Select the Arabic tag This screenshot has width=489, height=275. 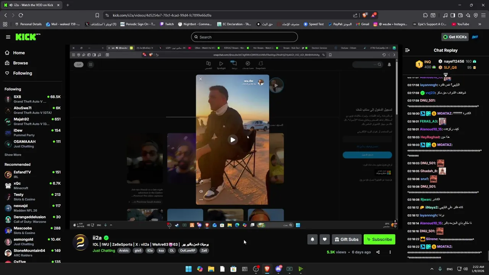124,251
